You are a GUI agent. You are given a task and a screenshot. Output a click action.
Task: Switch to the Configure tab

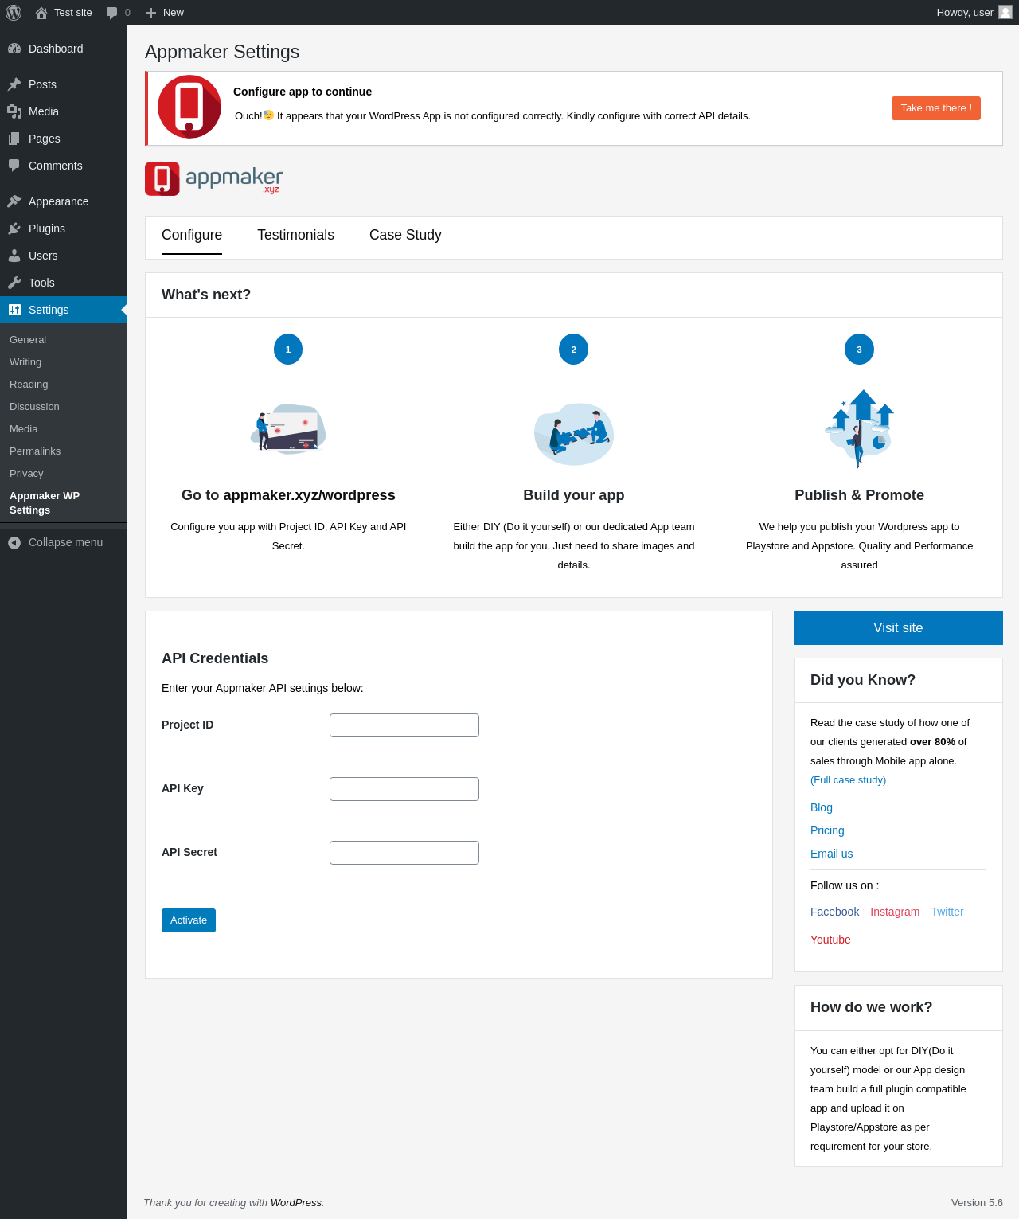coord(192,235)
